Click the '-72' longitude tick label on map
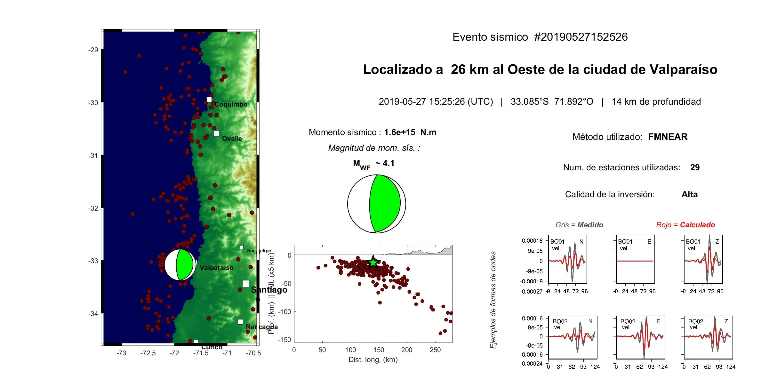 pyautogui.click(x=174, y=353)
